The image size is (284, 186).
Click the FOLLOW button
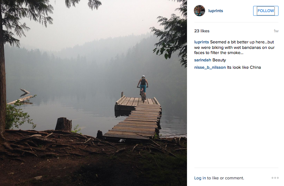tap(266, 11)
